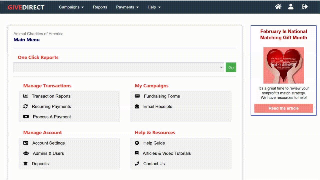Open the user profile icon
The height and width of the screenshot is (180, 320).
(291, 7)
